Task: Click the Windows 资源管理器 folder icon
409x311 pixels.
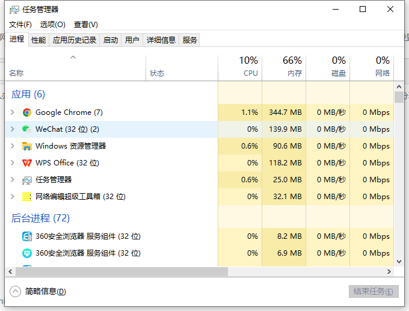Action: [26, 146]
